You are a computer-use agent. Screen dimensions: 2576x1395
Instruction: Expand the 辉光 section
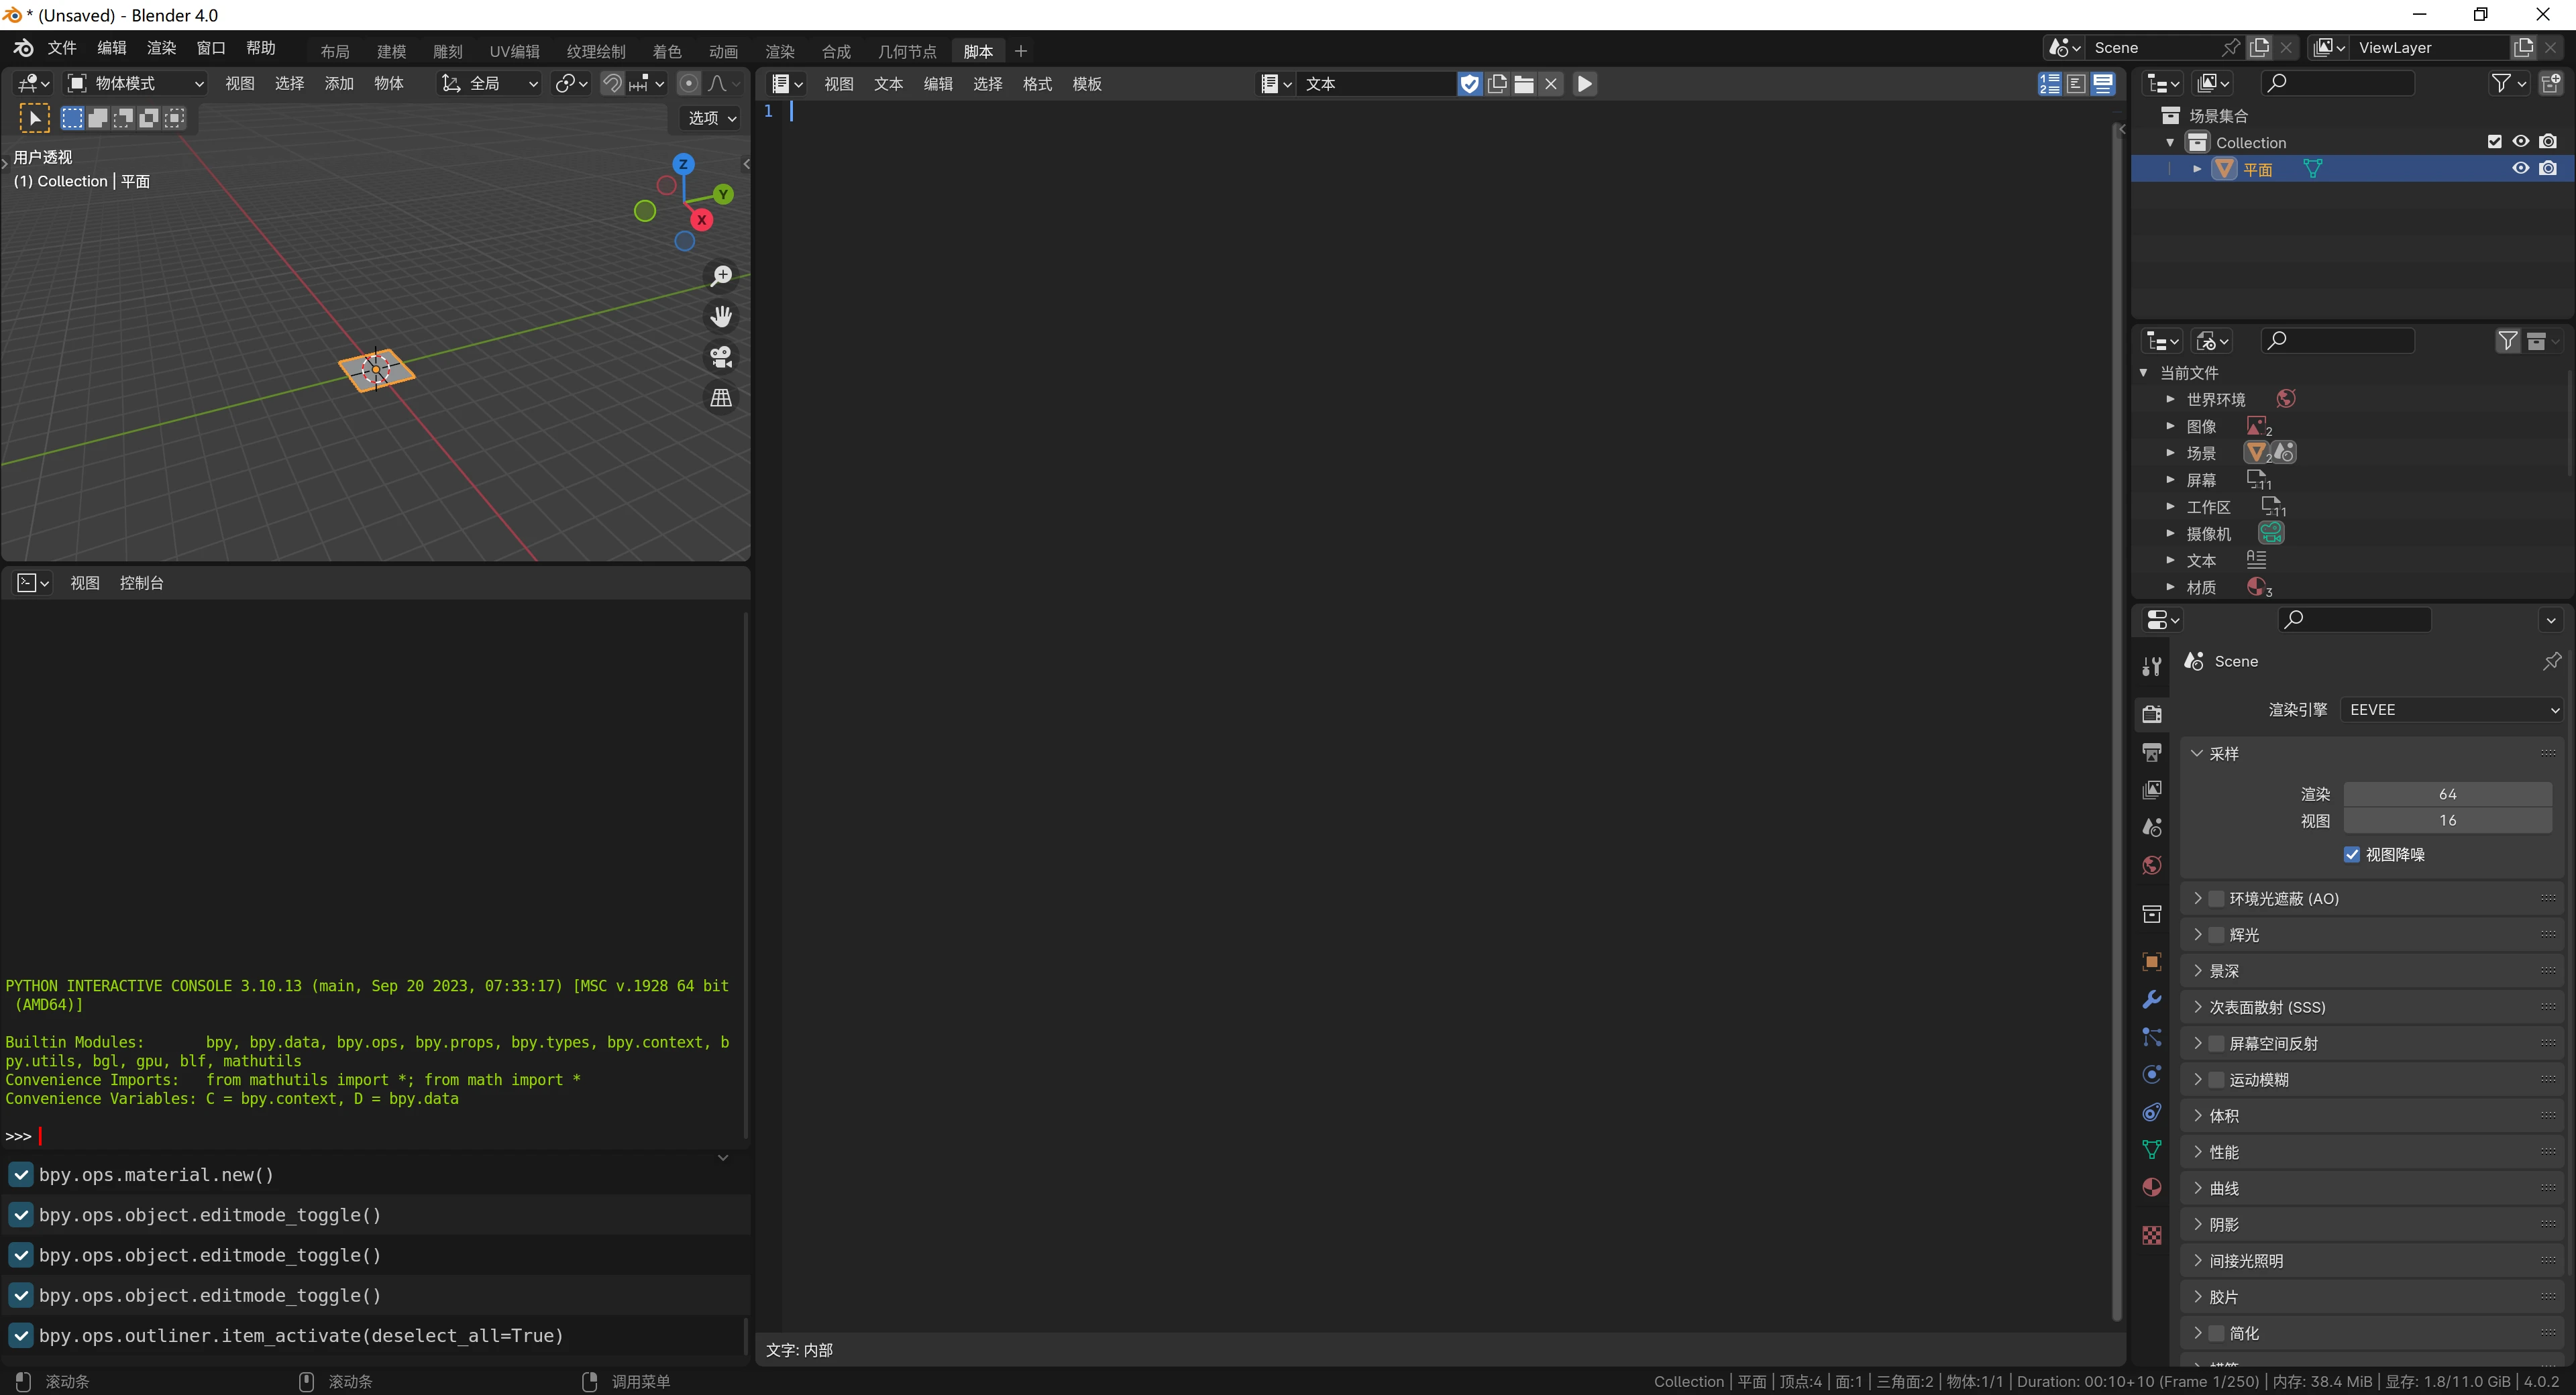2198,934
